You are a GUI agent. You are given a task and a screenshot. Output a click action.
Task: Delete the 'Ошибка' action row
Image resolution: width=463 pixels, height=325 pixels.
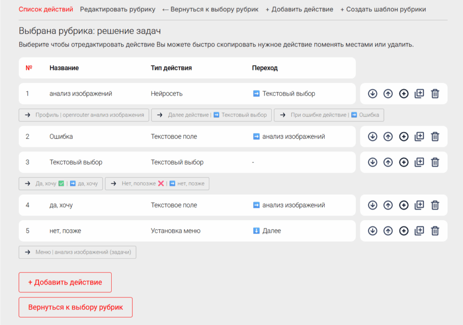pos(435,137)
